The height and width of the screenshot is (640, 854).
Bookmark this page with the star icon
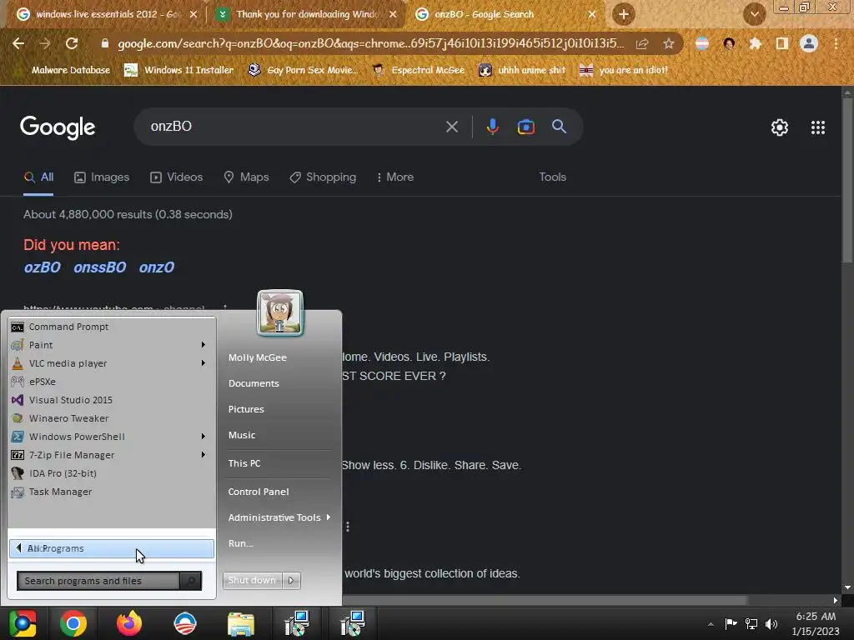click(x=669, y=43)
